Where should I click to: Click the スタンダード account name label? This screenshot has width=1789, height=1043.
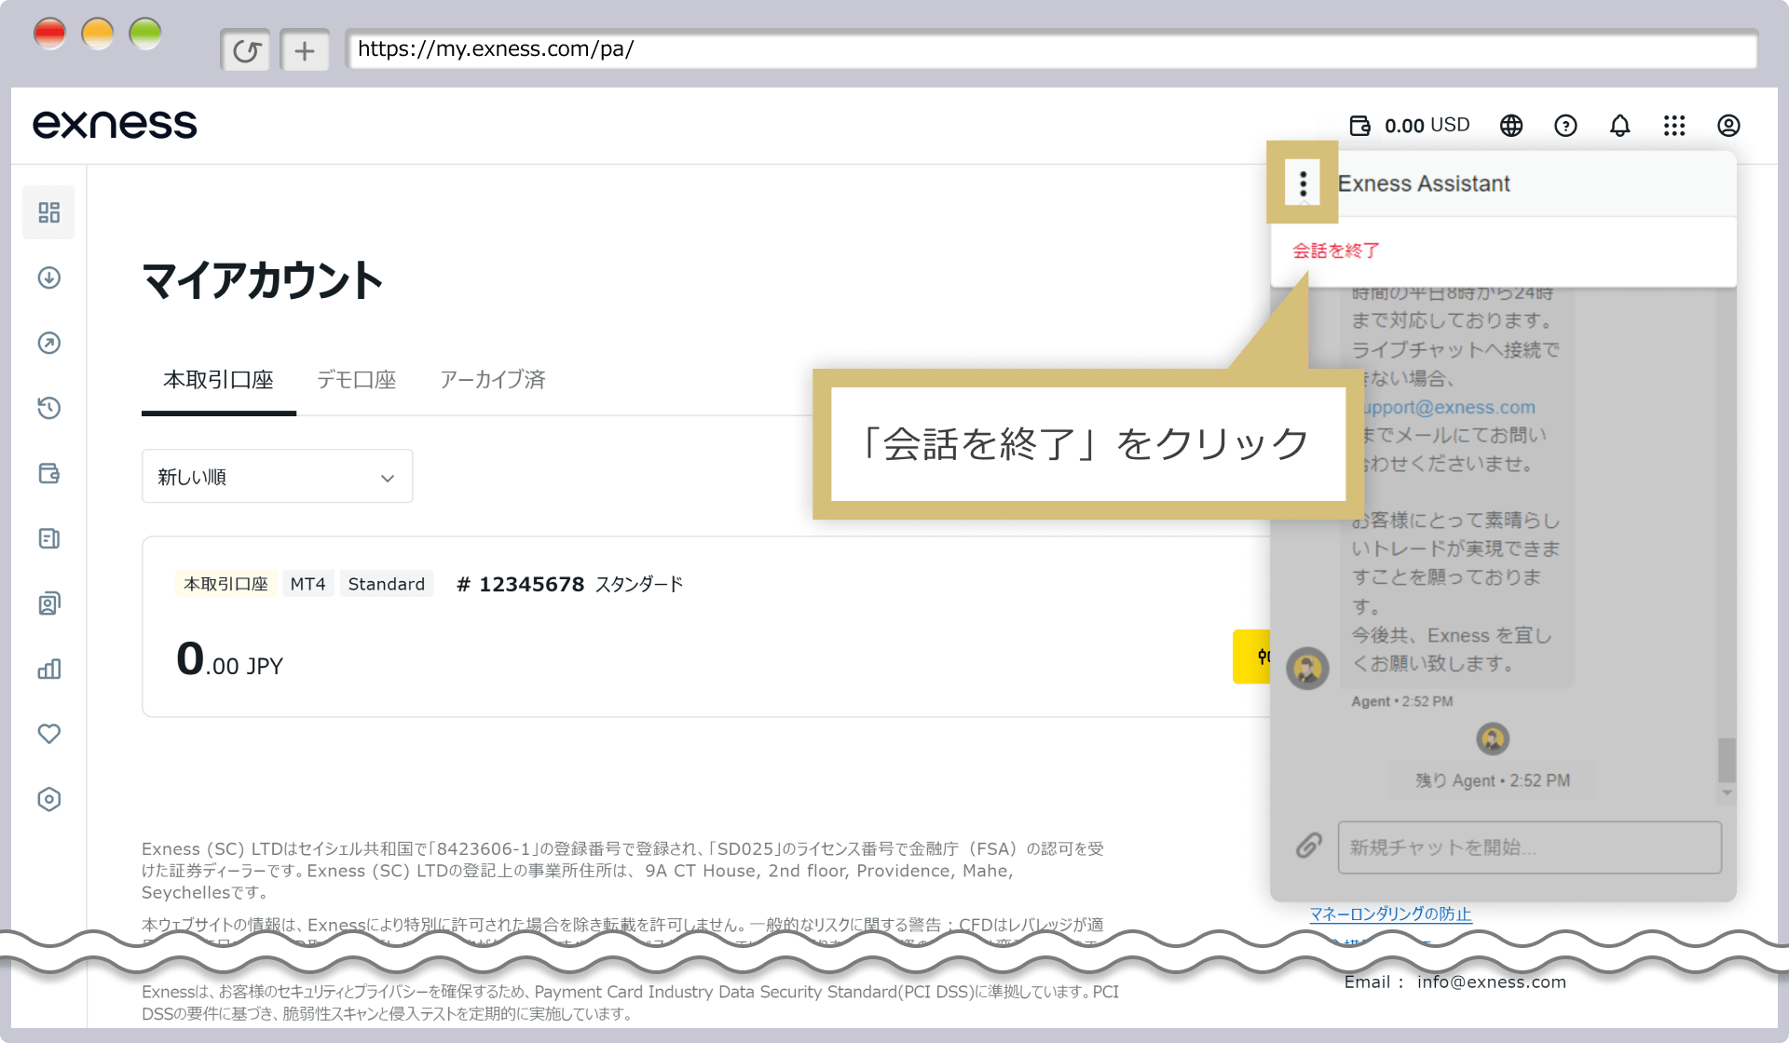pos(639,584)
